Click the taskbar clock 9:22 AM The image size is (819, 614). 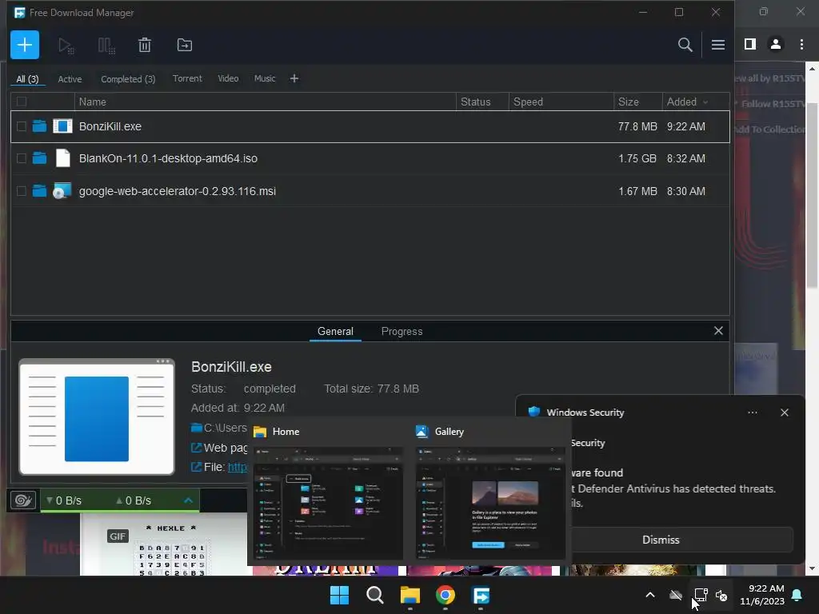(x=762, y=595)
